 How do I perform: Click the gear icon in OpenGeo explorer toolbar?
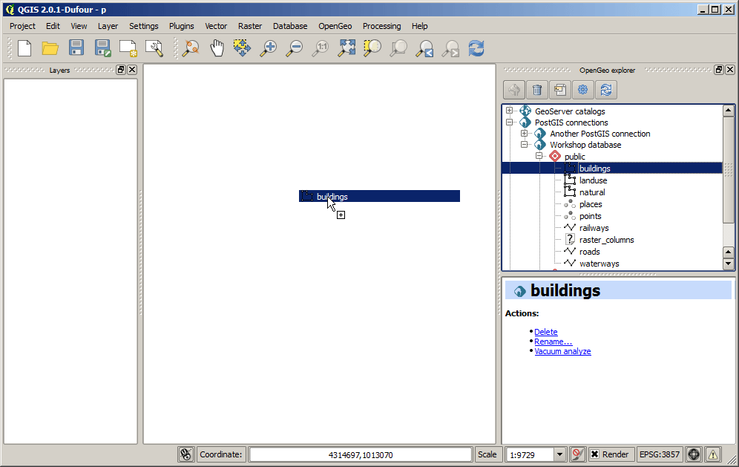click(x=583, y=90)
